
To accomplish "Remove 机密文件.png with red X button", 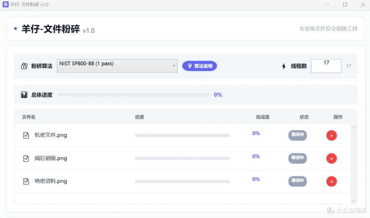I will click(331, 136).
